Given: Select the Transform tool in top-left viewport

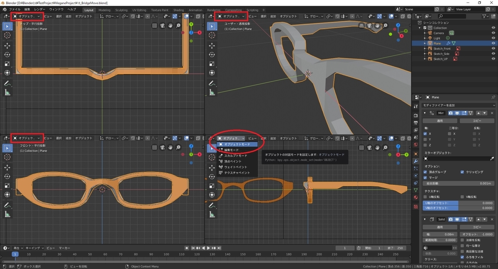Looking at the screenshot, I should [7, 73].
